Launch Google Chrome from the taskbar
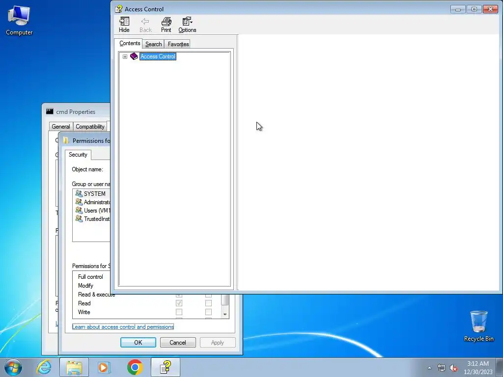 (x=135, y=367)
